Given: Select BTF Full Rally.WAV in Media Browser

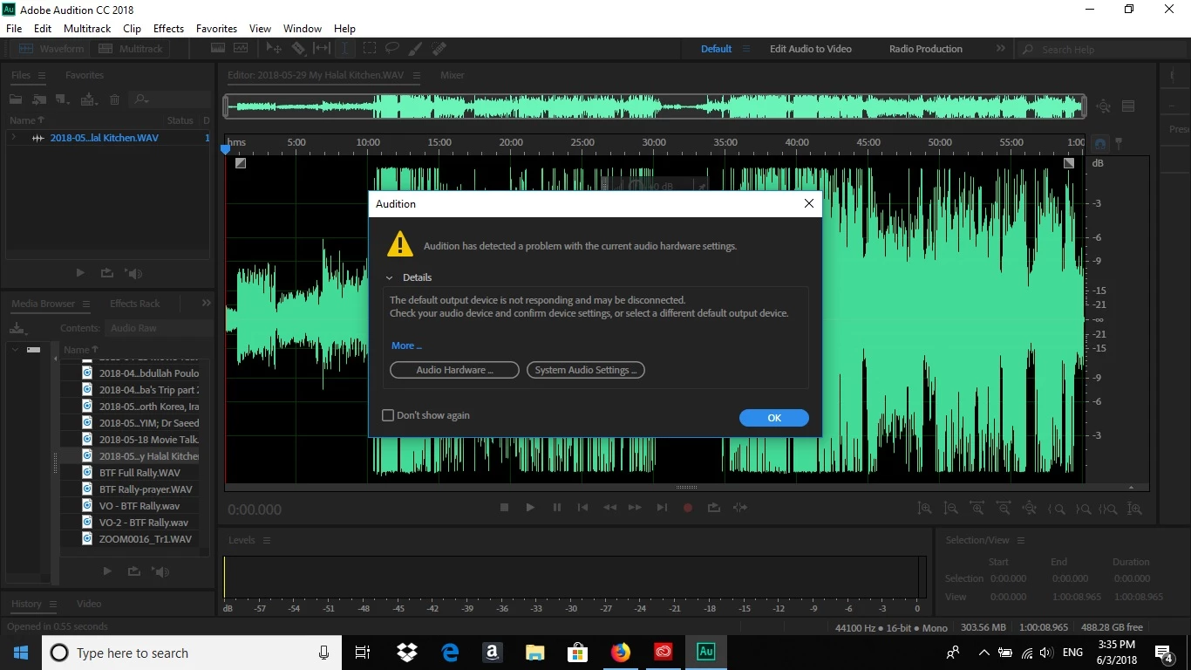Looking at the screenshot, I should pos(140,473).
